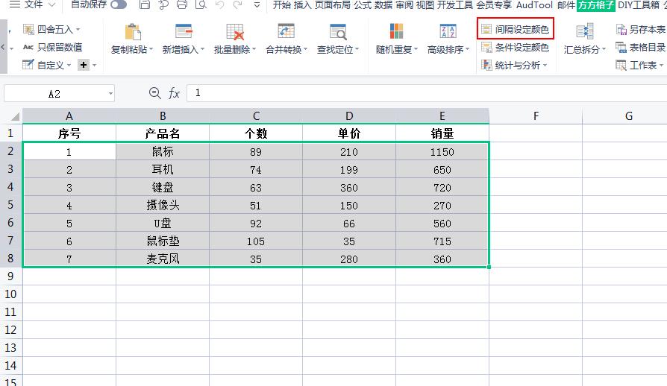Open the 开发工具 tab

454,4
